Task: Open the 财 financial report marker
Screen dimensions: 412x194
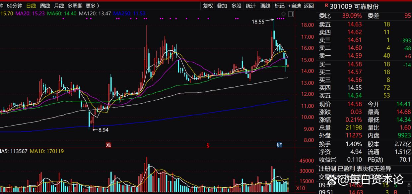Action: coord(279,145)
